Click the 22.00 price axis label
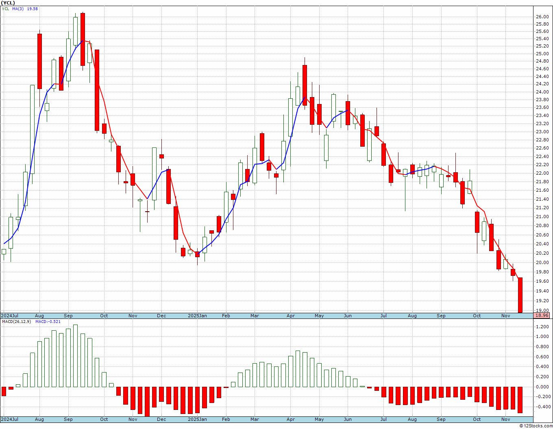This screenshot has height=429, width=553. [542, 173]
